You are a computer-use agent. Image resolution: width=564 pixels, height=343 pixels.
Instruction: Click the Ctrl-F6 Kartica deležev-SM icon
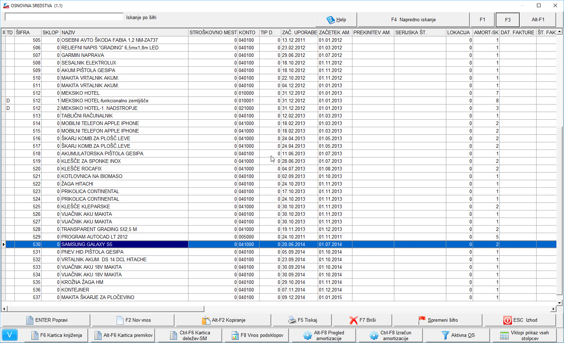pyautogui.click(x=173, y=335)
